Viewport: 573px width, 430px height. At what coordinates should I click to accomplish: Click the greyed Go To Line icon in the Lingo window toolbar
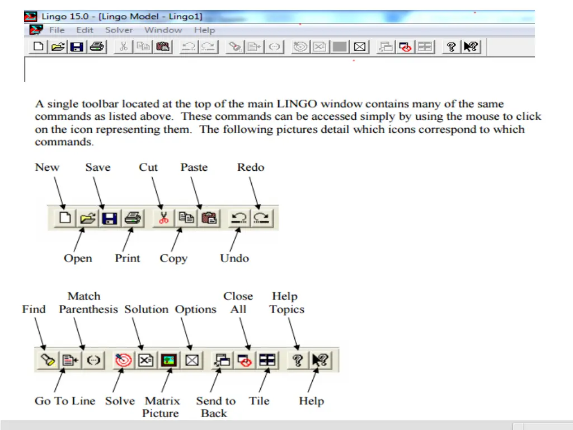tap(255, 47)
